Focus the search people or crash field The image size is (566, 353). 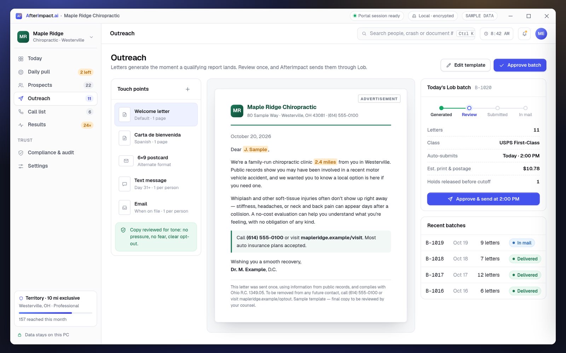pyautogui.click(x=416, y=34)
